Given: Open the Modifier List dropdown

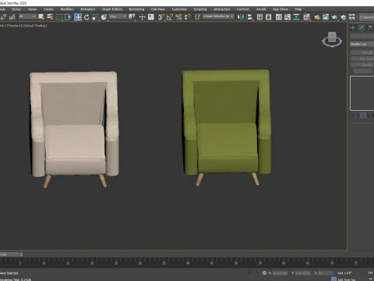Looking at the screenshot, I should pyautogui.click(x=362, y=44).
